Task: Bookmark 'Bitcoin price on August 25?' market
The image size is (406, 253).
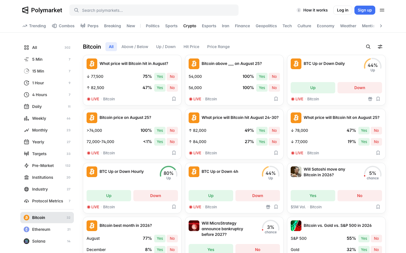Action: click(x=174, y=153)
